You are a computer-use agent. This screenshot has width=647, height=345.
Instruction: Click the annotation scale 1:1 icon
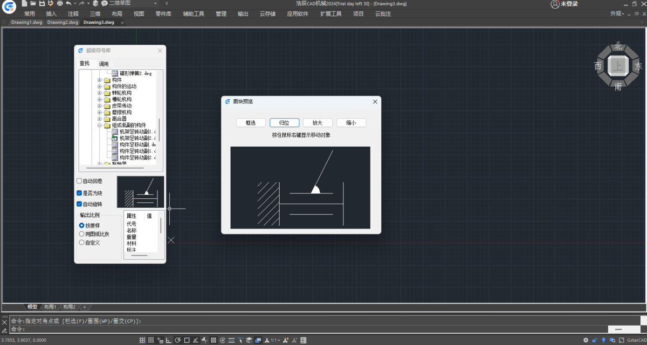point(274,340)
